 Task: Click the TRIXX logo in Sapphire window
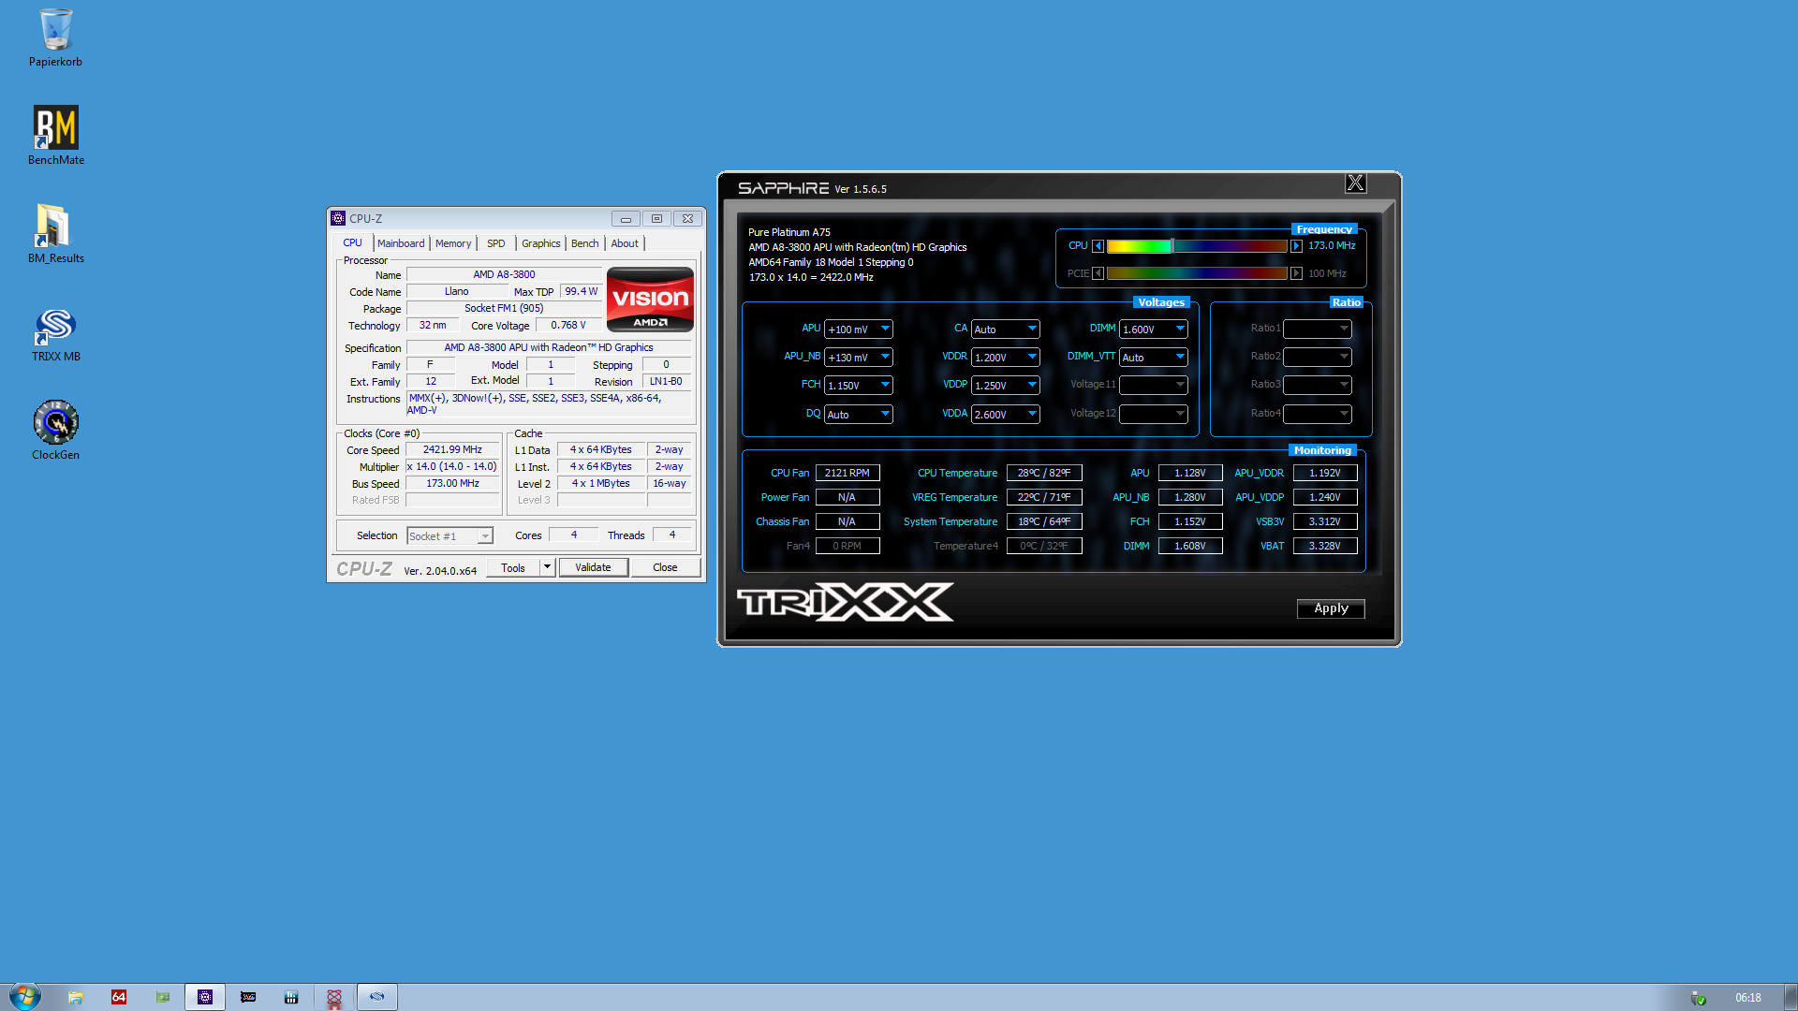pyautogui.click(x=845, y=602)
